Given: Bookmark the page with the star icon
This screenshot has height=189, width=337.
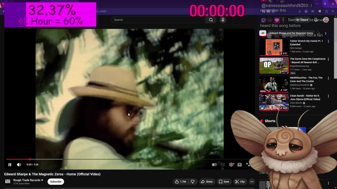Looking at the screenshot, I should (273, 11).
